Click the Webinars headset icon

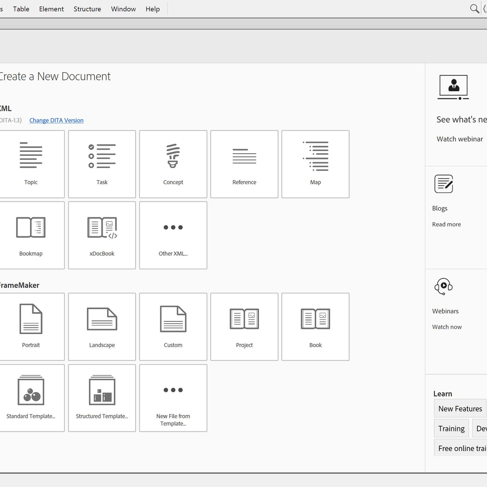coord(444,287)
